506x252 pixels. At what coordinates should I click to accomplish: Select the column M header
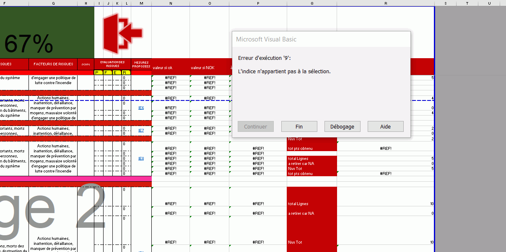pos(141,3)
